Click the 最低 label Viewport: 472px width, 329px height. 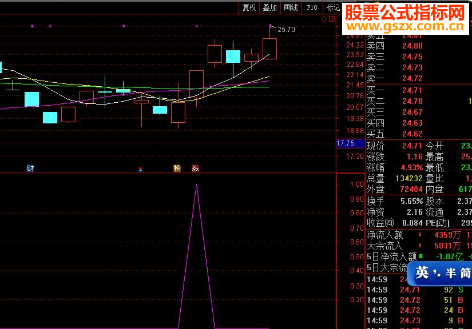click(435, 168)
